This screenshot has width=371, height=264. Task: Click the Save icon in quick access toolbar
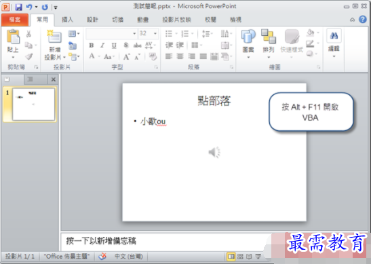click(18, 7)
